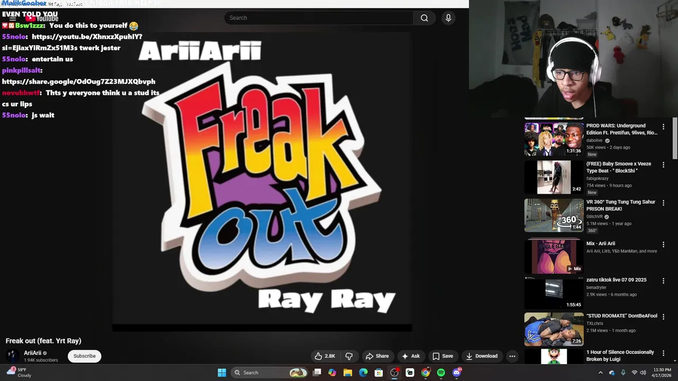Open the Windows Start menu
The width and height of the screenshot is (678, 381).
click(x=222, y=373)
